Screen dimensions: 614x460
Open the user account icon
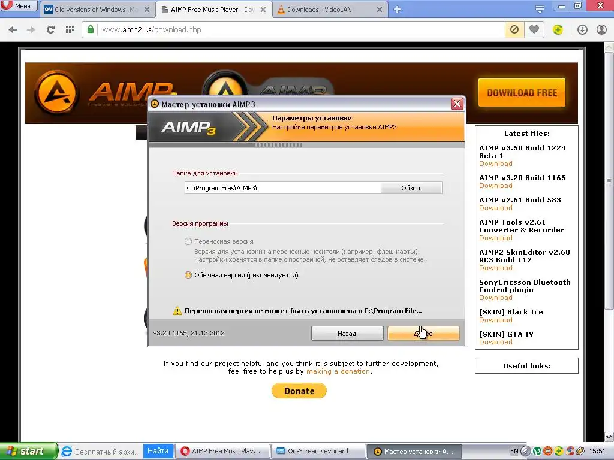[x=601, y=30]
